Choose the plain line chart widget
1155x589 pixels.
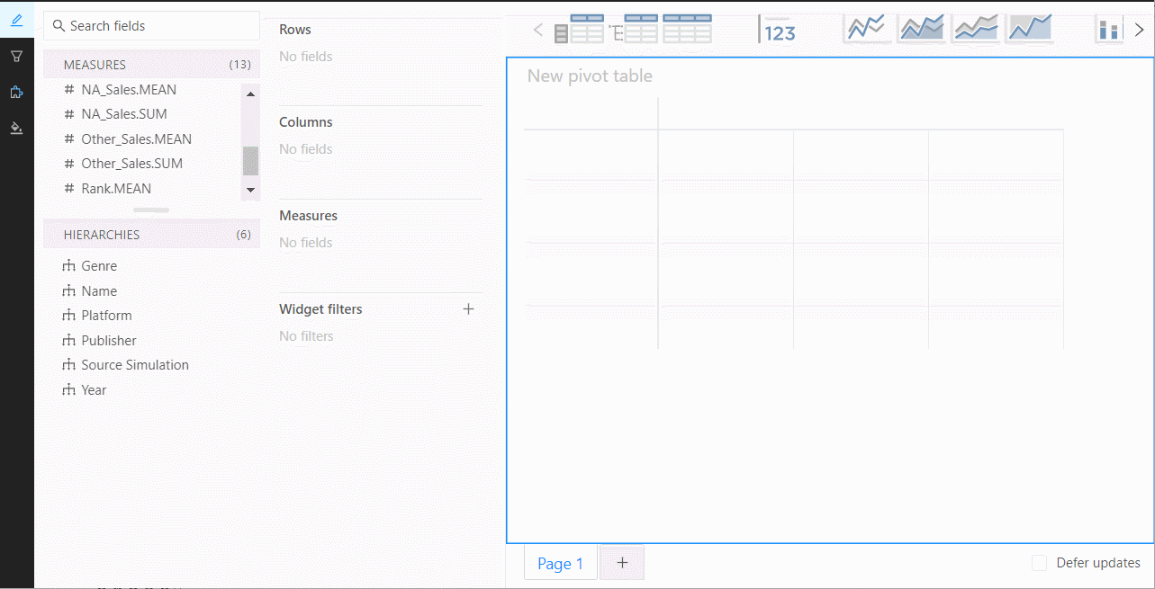coord(867,29)
